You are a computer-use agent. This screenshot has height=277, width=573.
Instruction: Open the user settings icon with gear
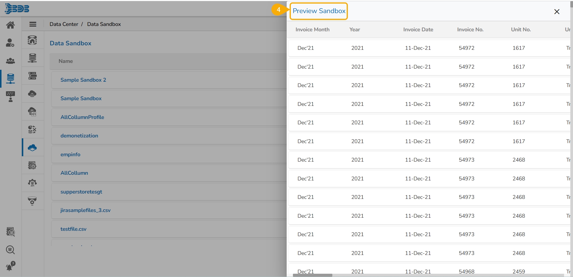pyautogui.click(x=10, y=43)
